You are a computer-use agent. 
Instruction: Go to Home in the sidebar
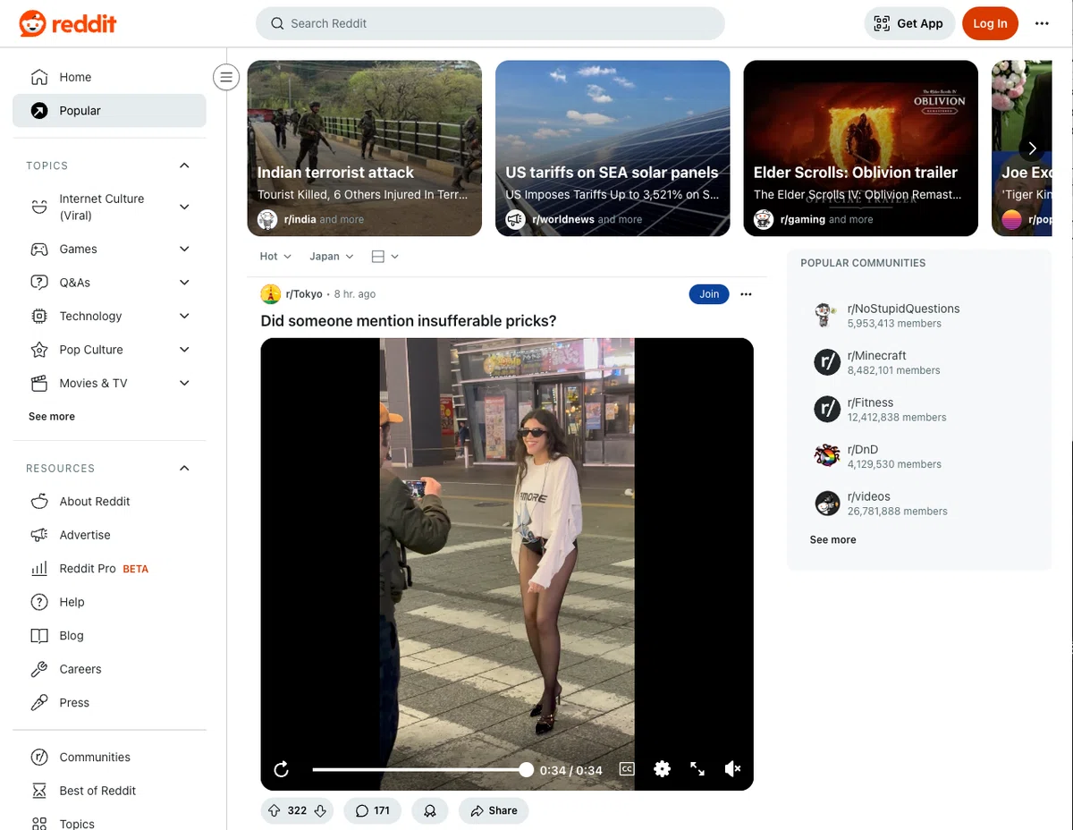pyautogui.click(x=109, y=77)
